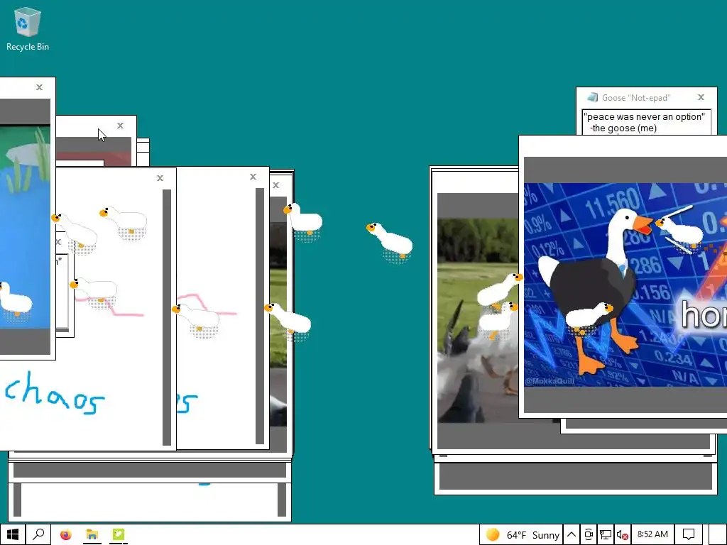Image resolution: width=727 pixels, height=545 pixels.
Task: Close the Goose "Not-epad" window
Action: 701,97
